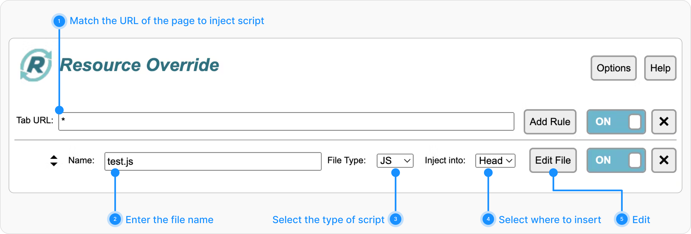The height and width of the screenshot is (234, 691).
Task: Open the Help section
Action: coord(660,68)
